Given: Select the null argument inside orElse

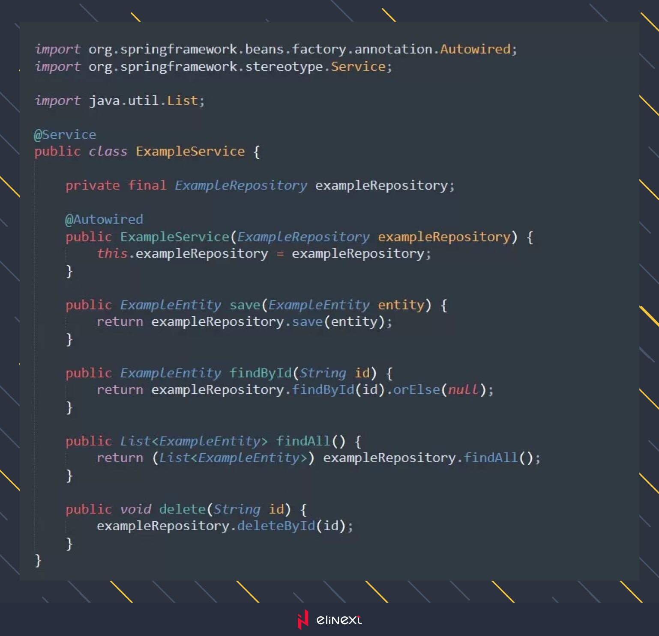Looking at the screenshot, I should [463, 389].
